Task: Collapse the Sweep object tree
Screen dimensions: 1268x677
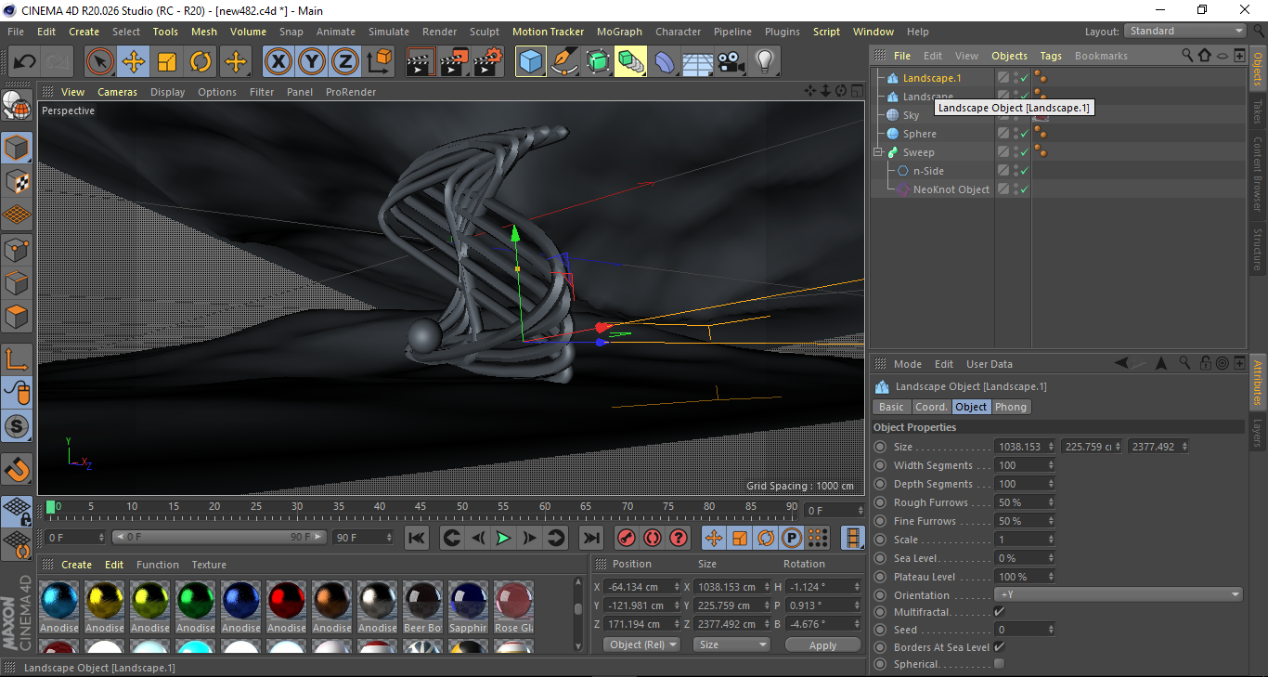Action: click(x=877, y=152)
